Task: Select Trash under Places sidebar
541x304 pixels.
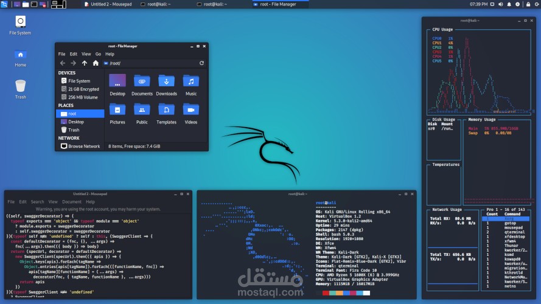Action: click(x=80, y=130)
